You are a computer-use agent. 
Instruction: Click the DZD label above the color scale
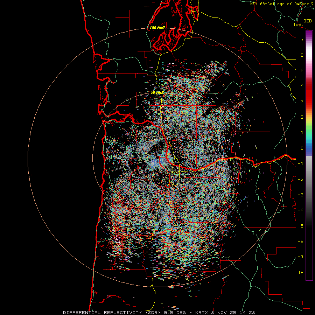(307, 21)
